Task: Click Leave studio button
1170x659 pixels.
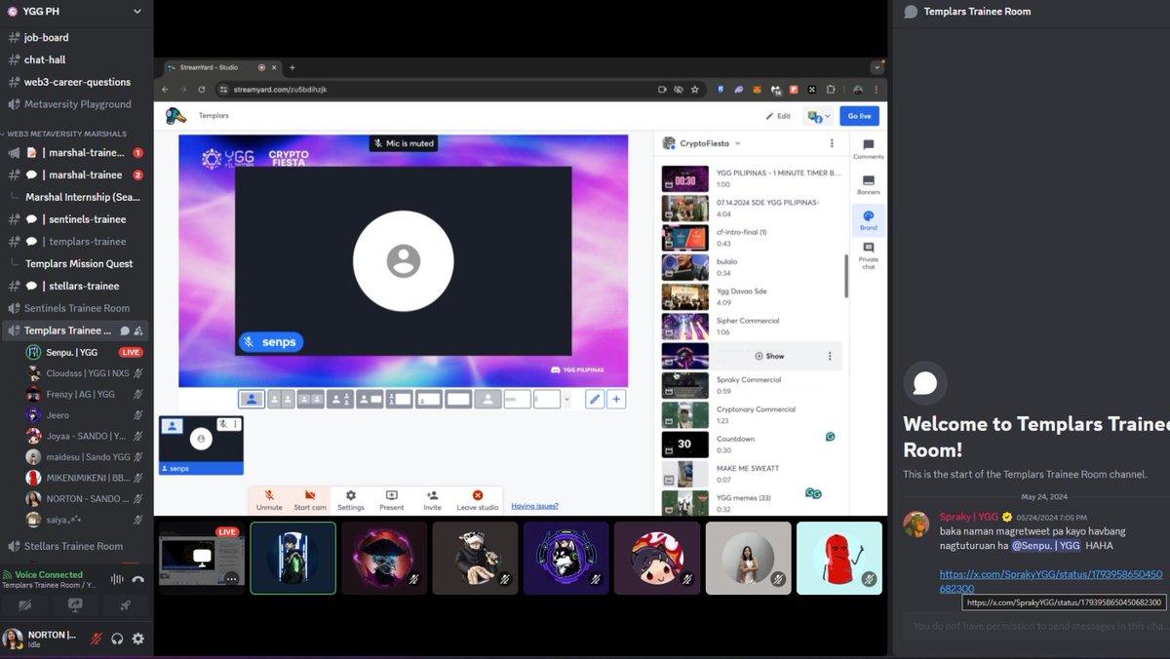Action: tap(478, 500)
